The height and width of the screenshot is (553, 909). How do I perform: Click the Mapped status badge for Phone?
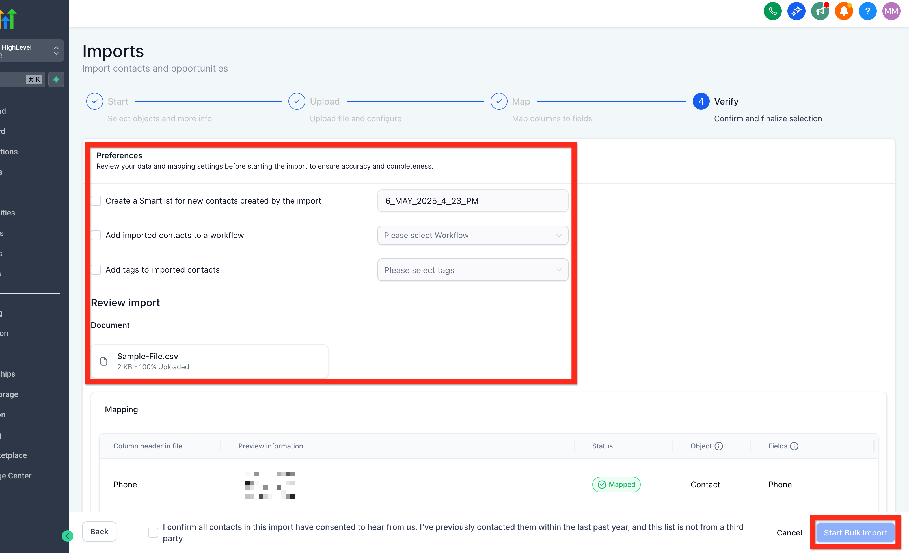[x=616, y=484]
